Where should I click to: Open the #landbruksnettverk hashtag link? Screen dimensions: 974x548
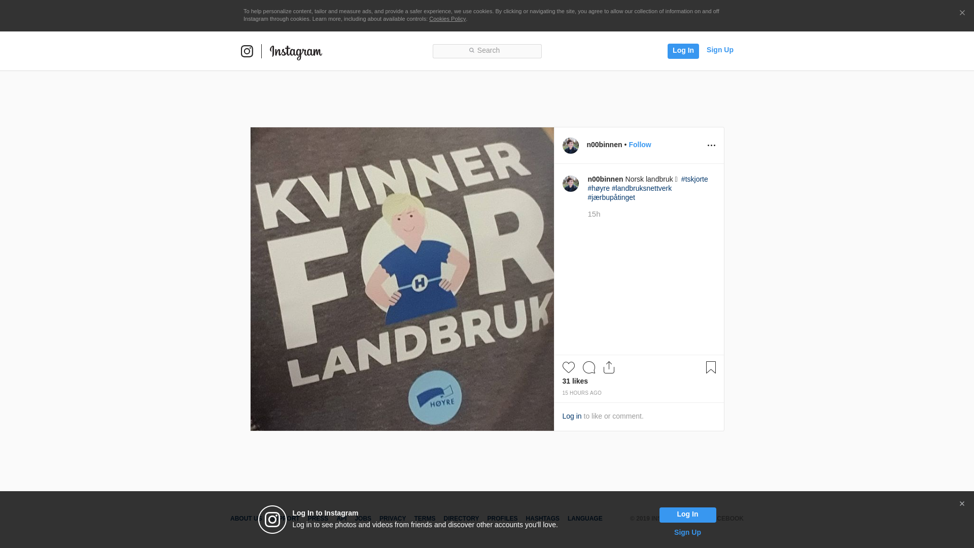(x=641, y=188)
